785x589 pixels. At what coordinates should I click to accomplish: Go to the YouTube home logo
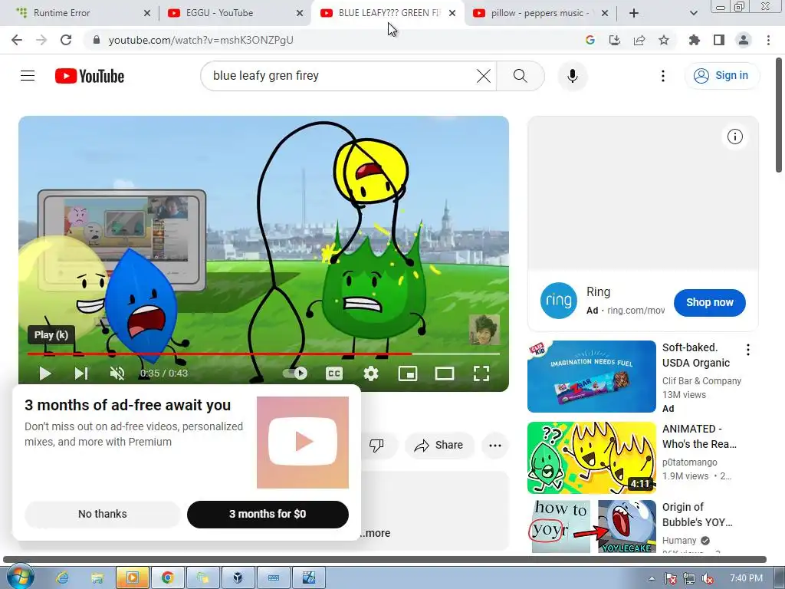coord(90,76)
